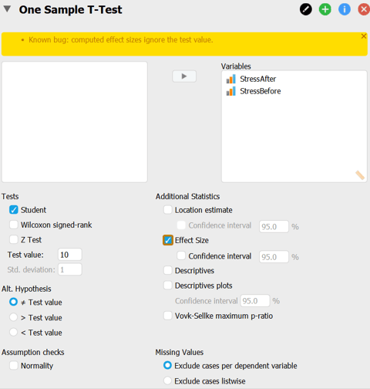Enable the Descriptives plots checkbox
This screenshot has height=389, width=370.
click(x=168, y=286)
